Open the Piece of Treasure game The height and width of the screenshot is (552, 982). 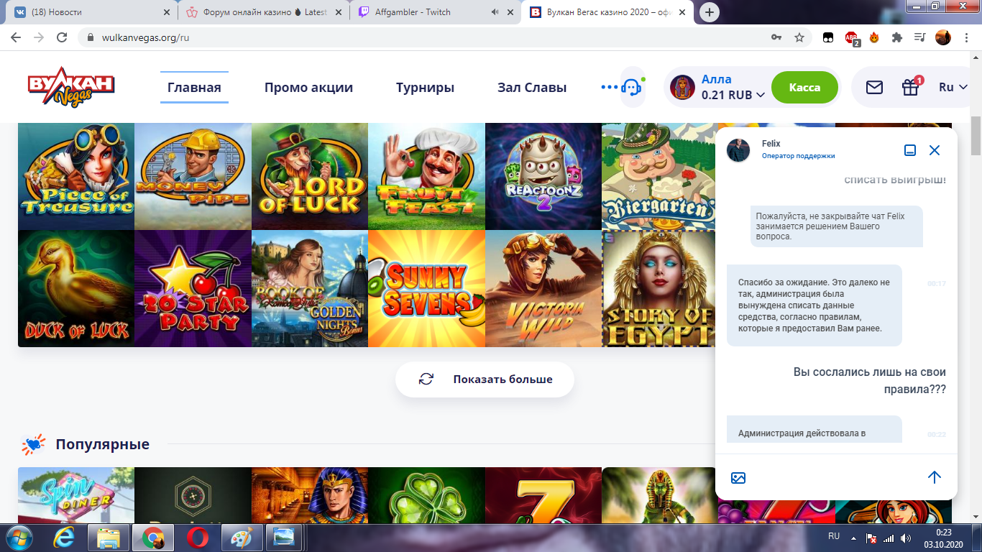tap(76, 176)
